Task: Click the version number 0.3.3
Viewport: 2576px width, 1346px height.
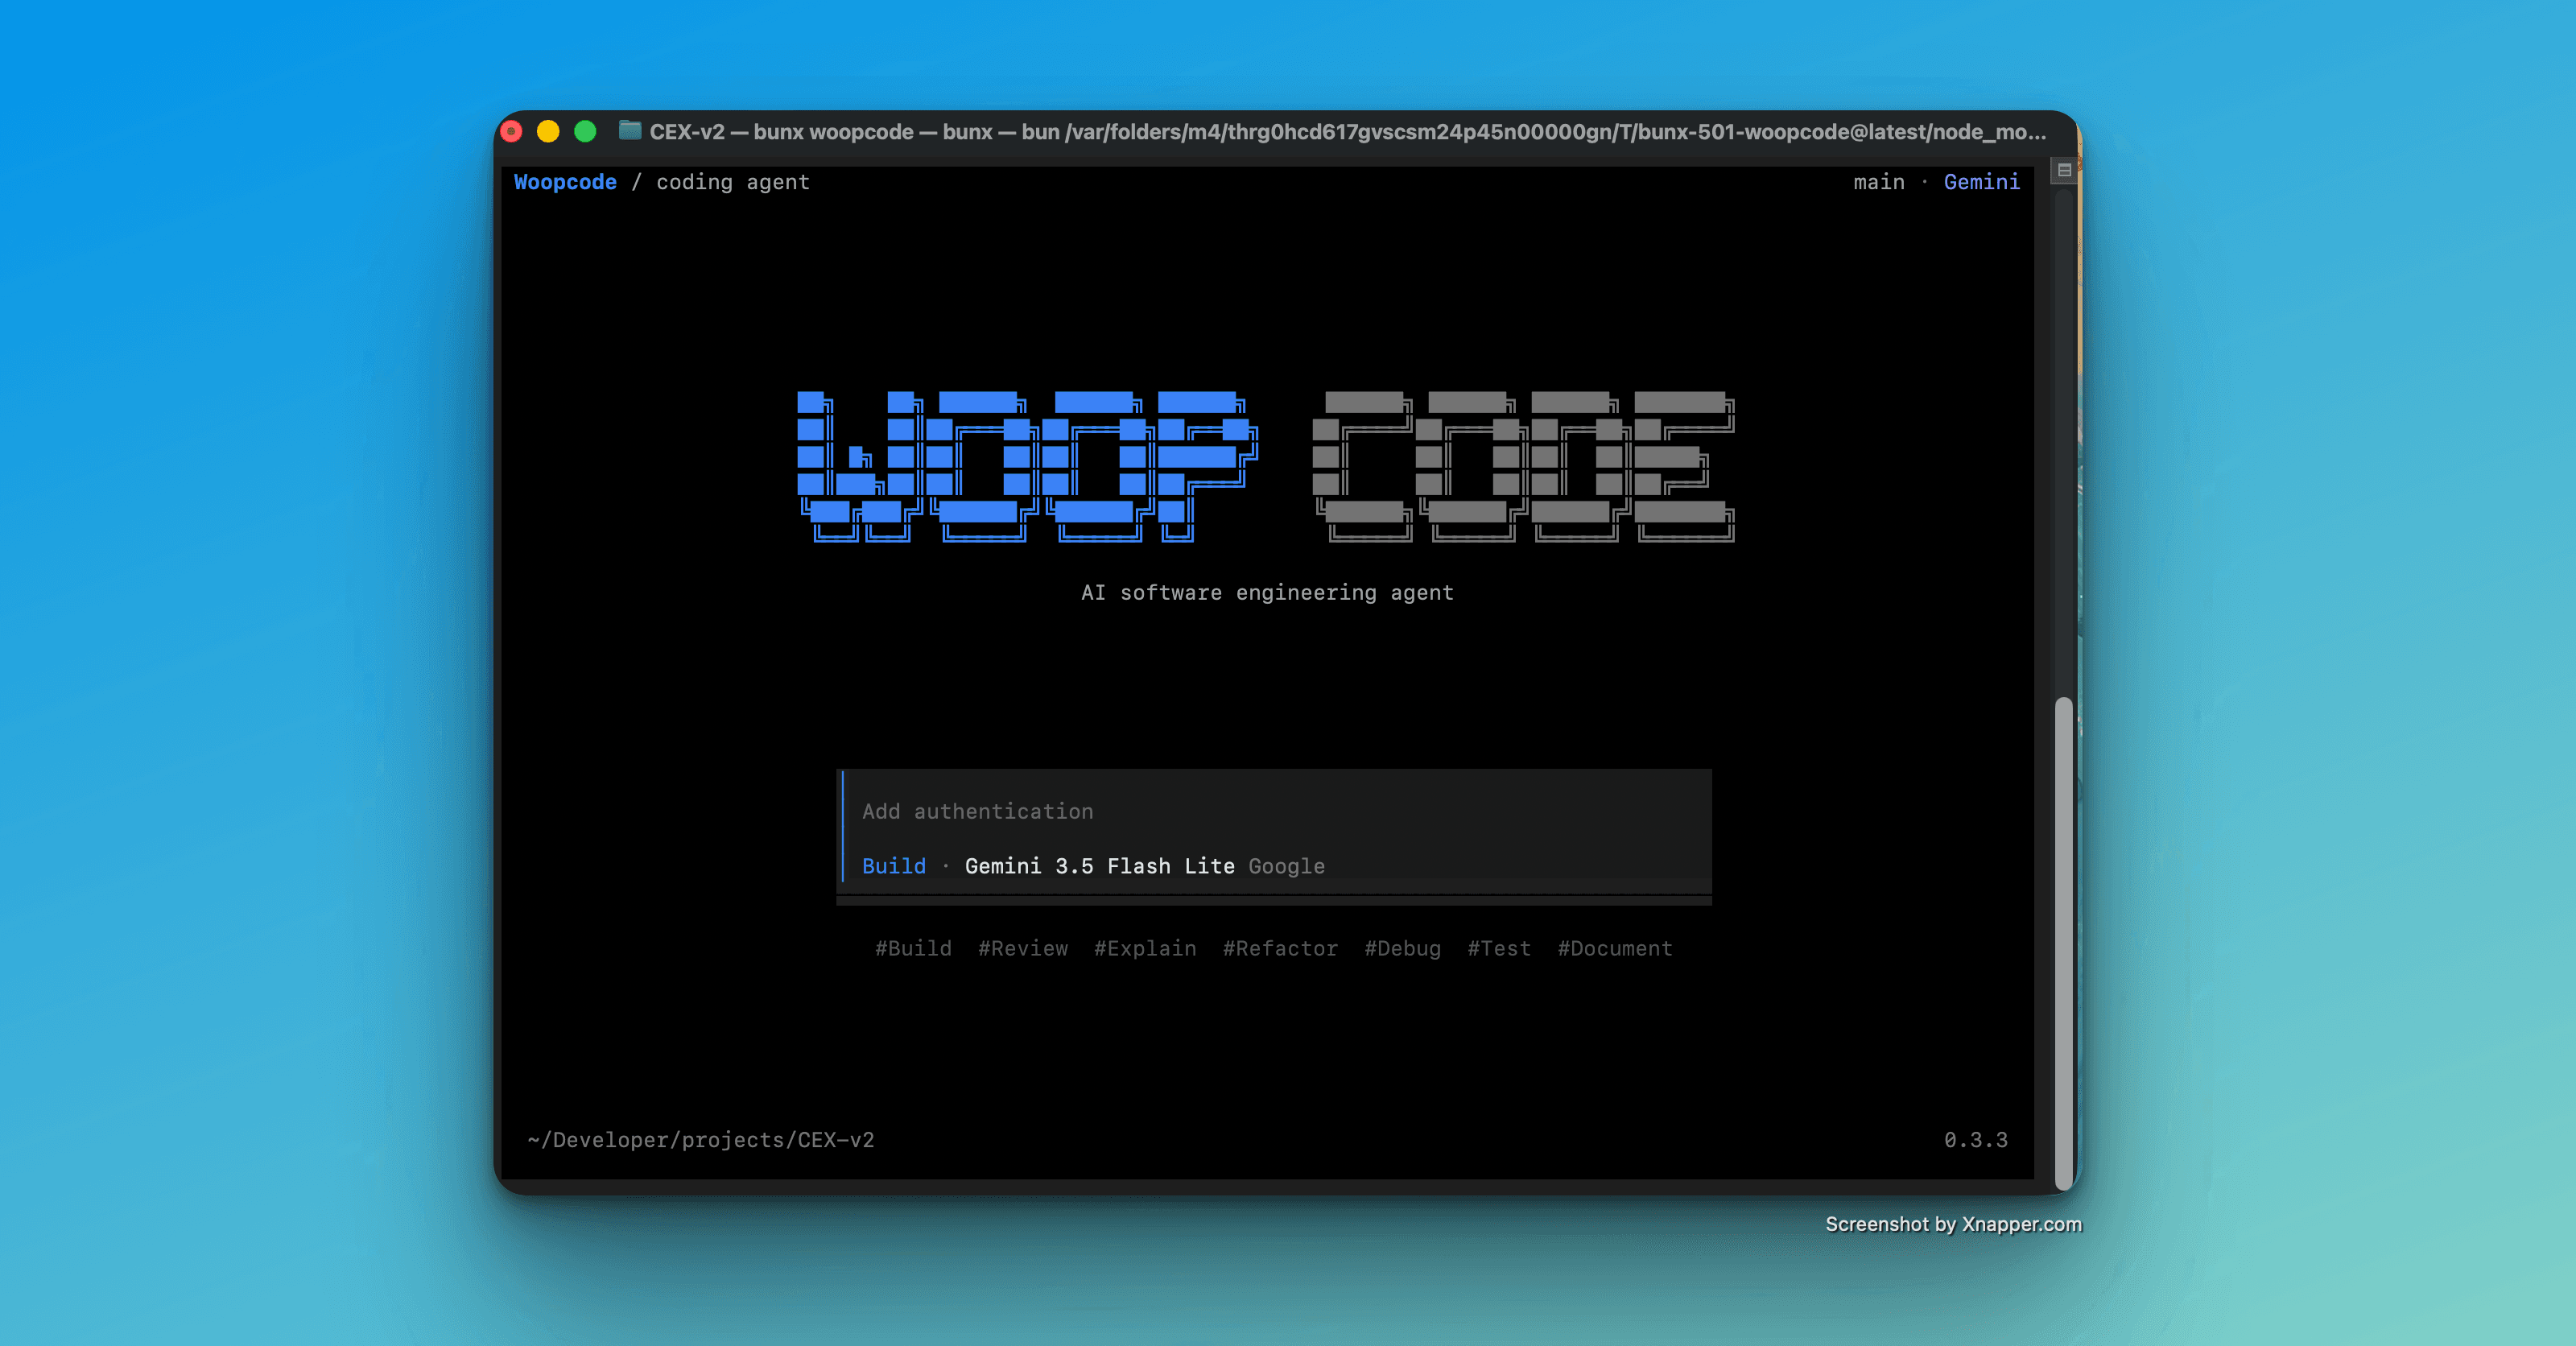Action: click(1975, 1140)
